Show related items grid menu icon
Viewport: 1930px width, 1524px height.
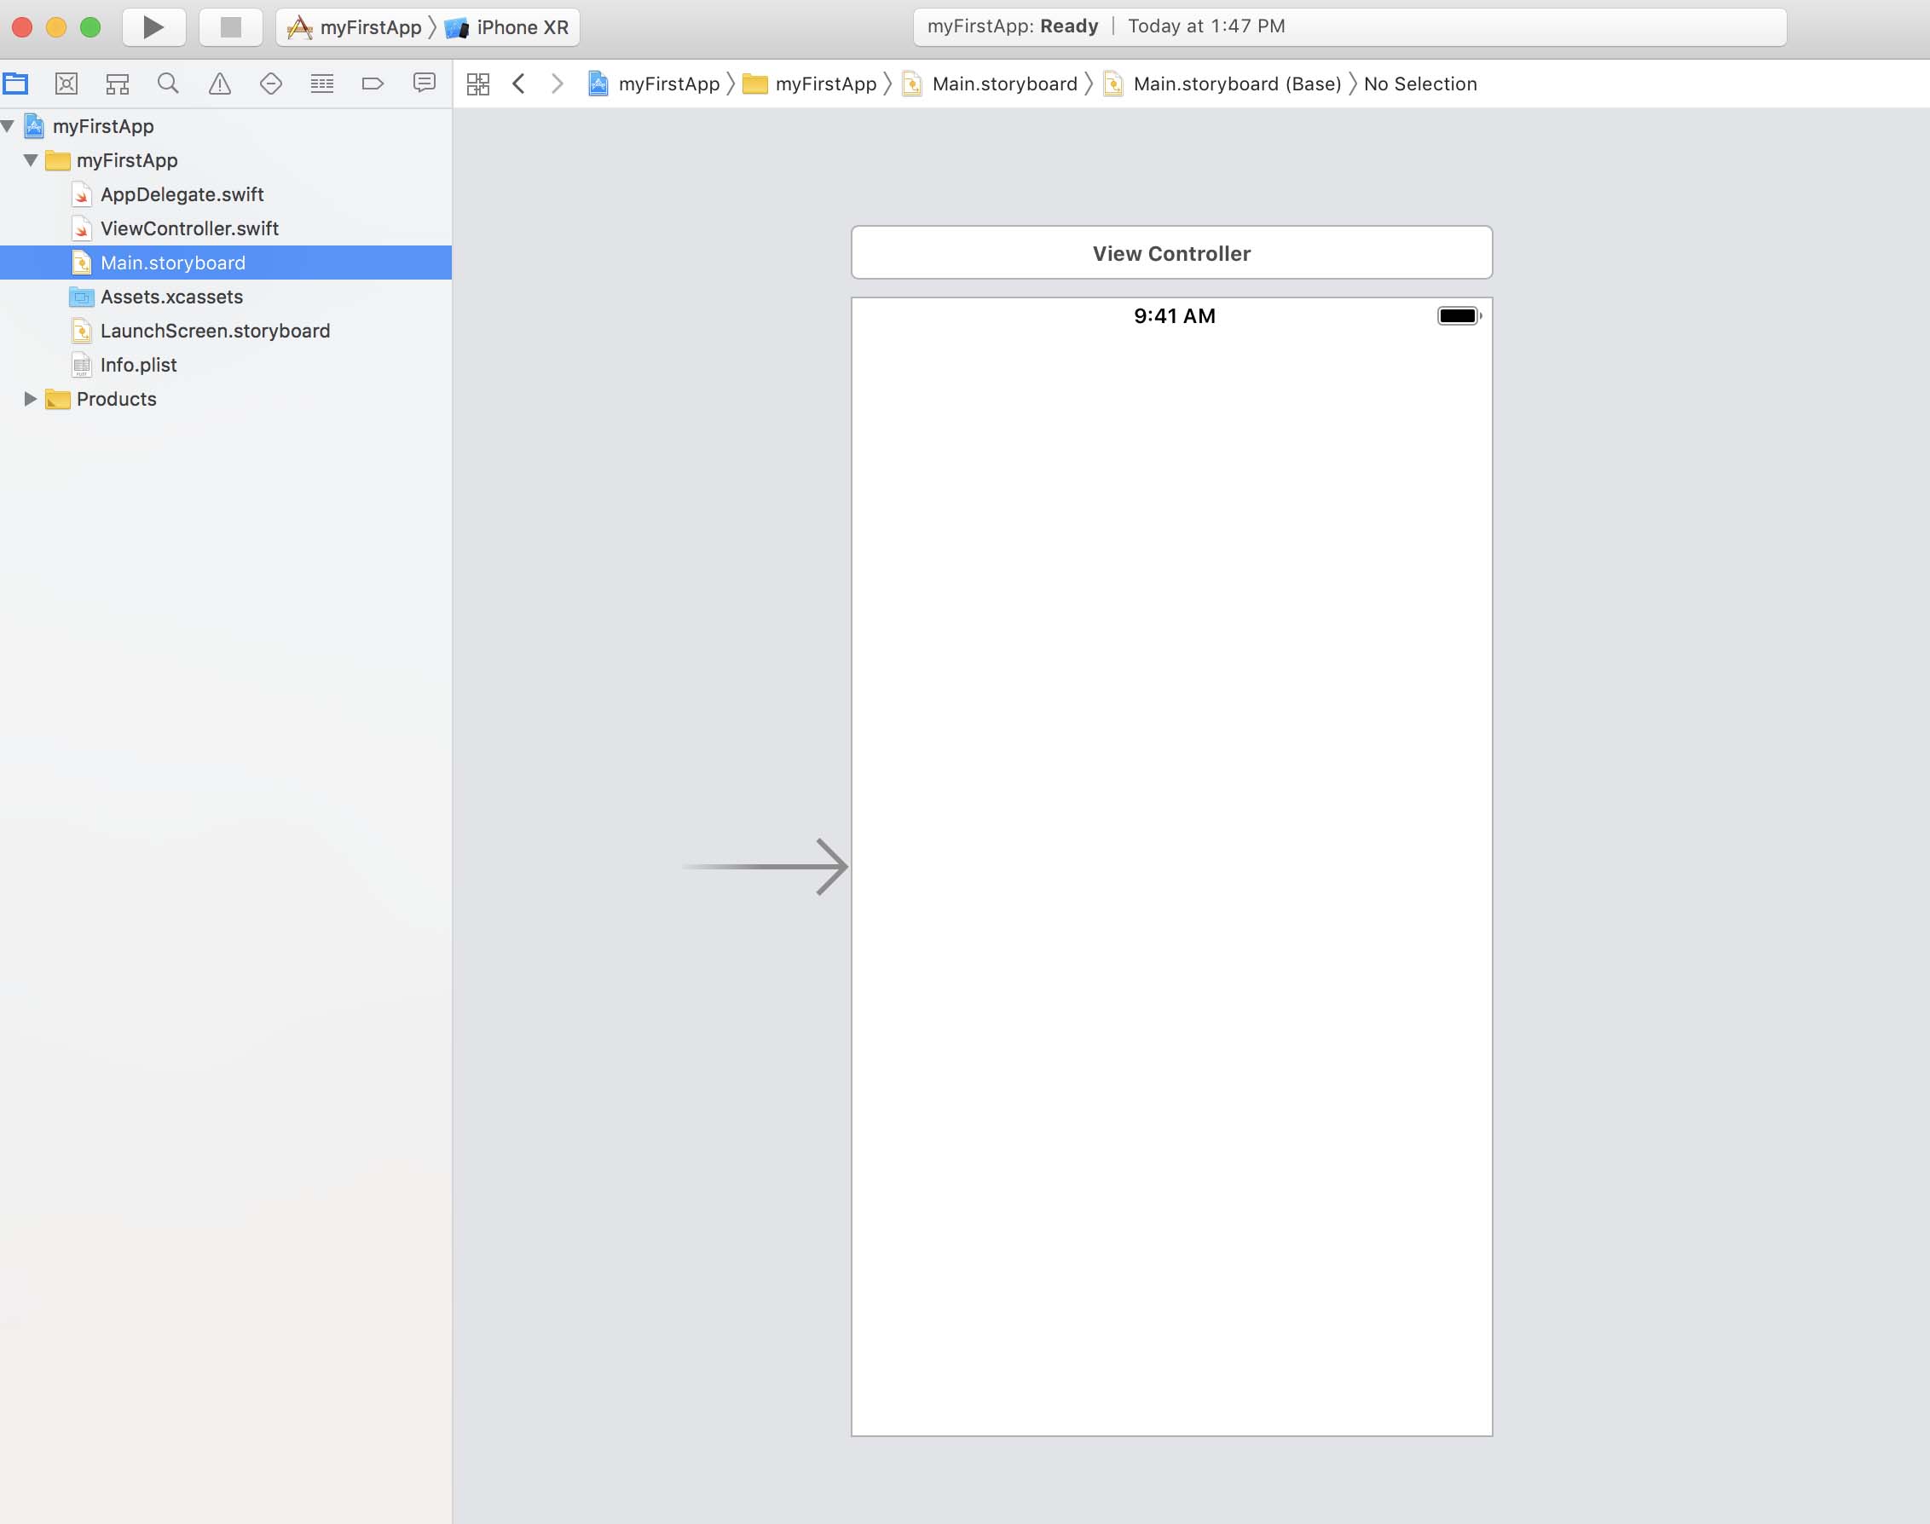click(478, 84)
